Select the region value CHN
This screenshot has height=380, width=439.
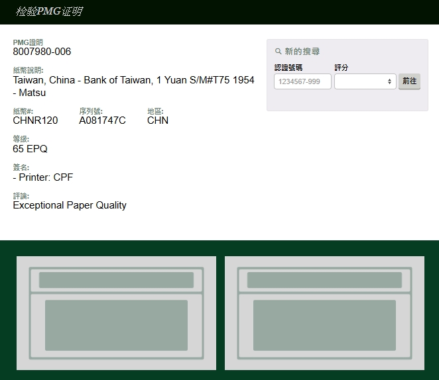pyautogui.click(x=158, y=120)
